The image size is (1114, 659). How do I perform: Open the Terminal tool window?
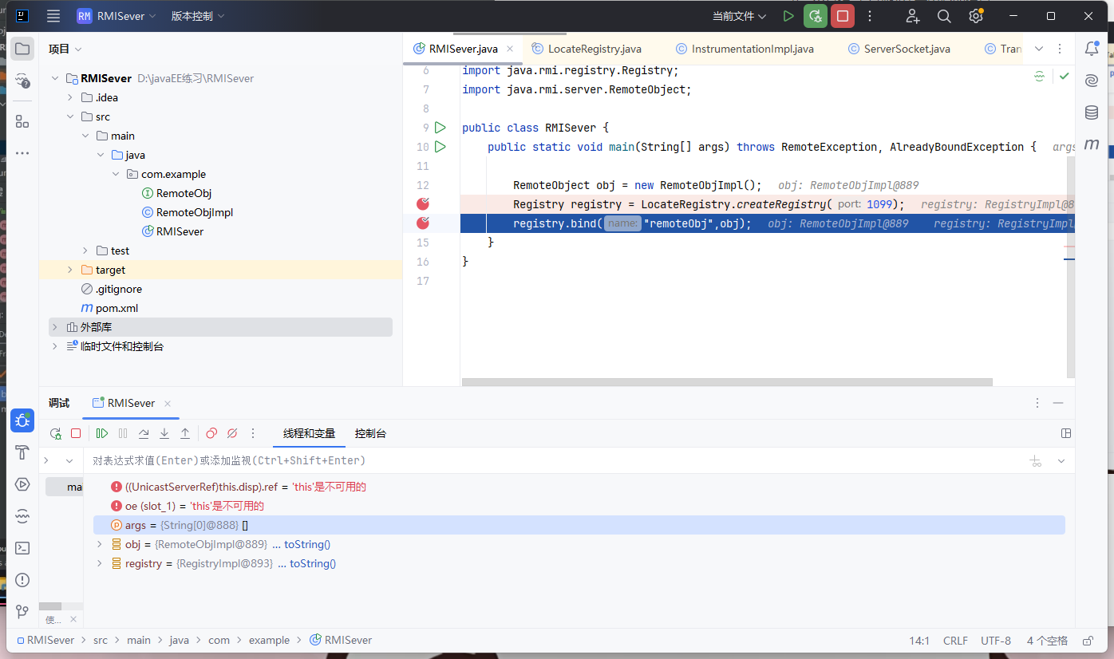pyautogui.click(x=22, y=548)
